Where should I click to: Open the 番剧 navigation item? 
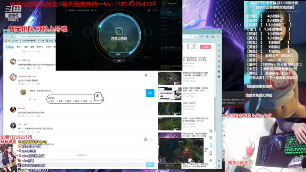click(26, 47)
